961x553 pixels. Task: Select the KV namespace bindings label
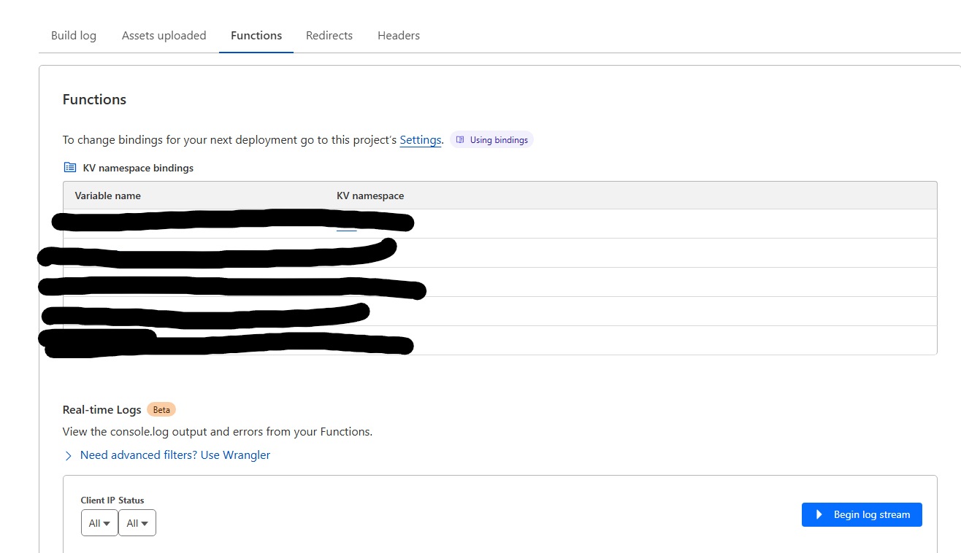[139, 168]
